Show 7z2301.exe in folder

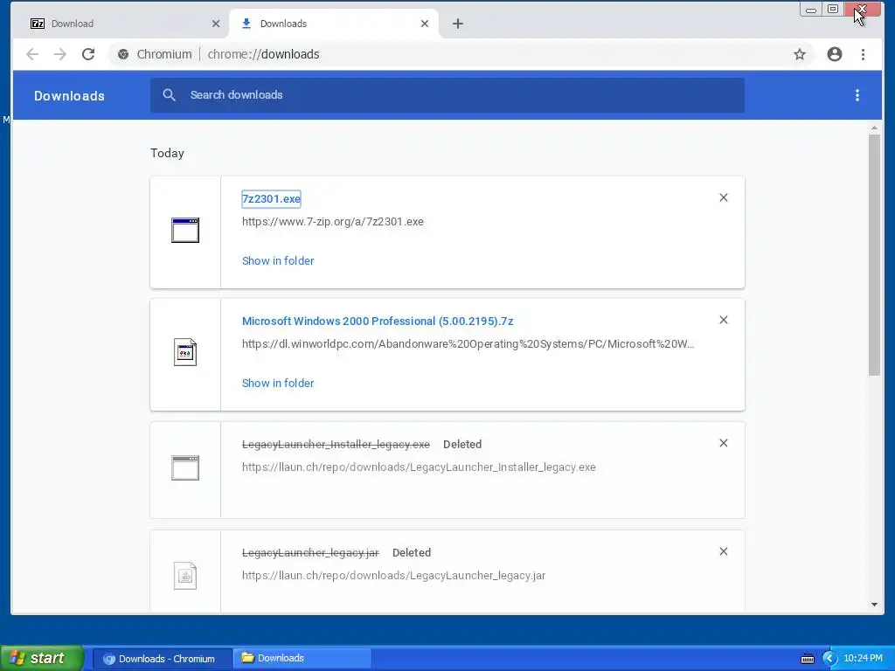tap(278, 260)
